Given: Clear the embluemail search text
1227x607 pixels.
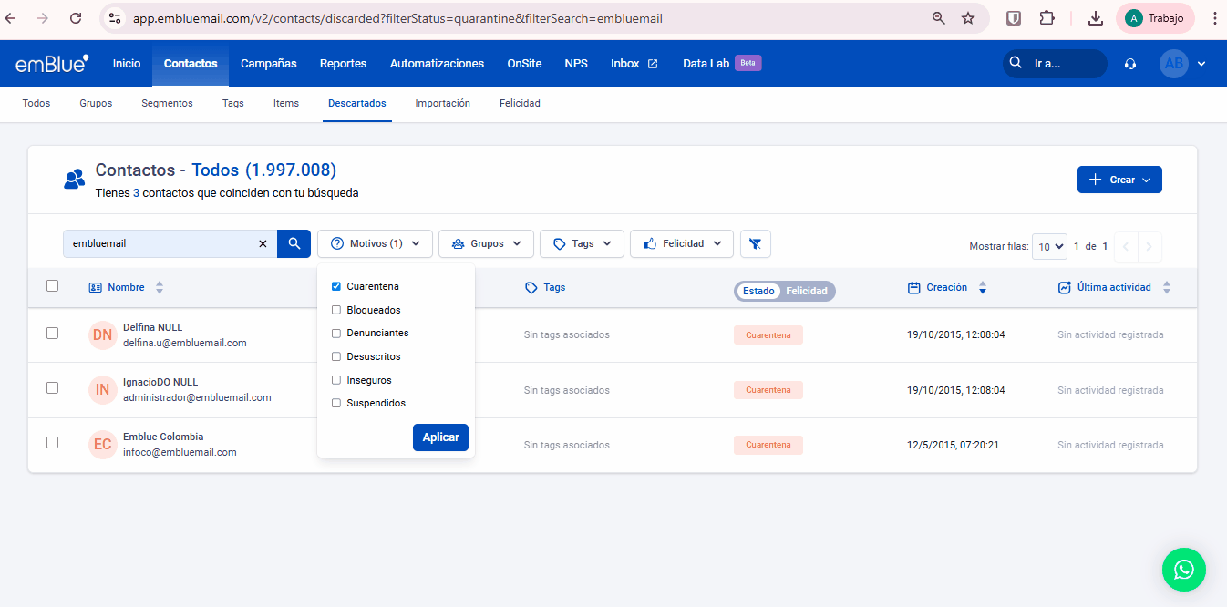Looking at the screenshot, I should (x=263, y=243).
